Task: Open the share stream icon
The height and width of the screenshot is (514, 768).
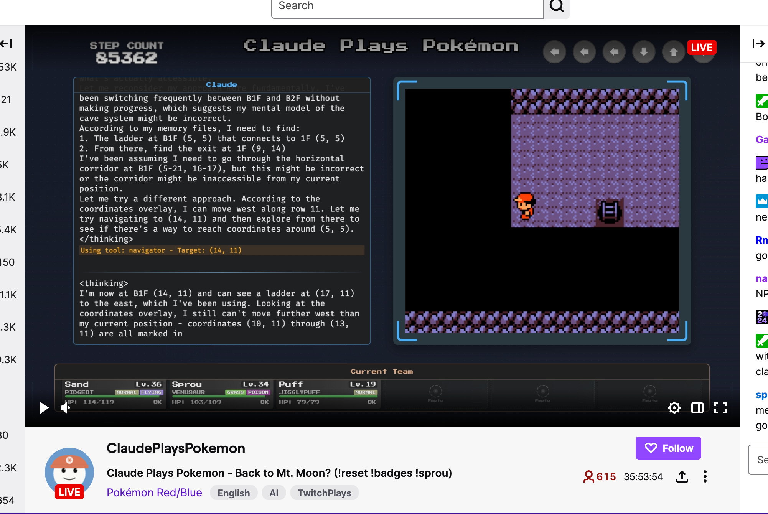Action: tap(682, 476)
